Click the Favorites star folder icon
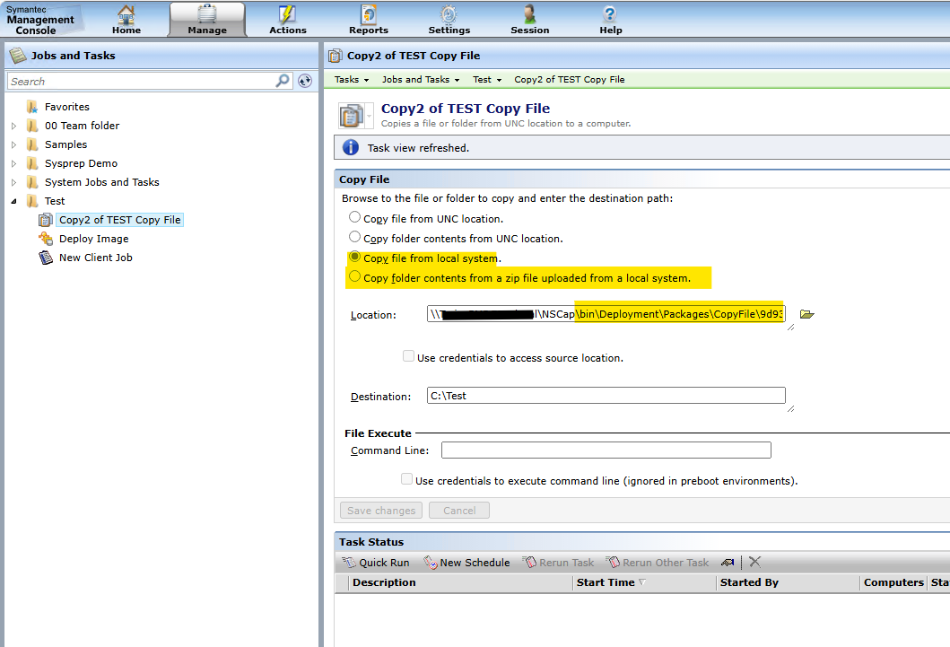 point(32,107)
